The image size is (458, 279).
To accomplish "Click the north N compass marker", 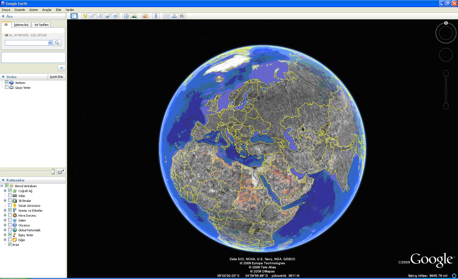I will [446, 23].
